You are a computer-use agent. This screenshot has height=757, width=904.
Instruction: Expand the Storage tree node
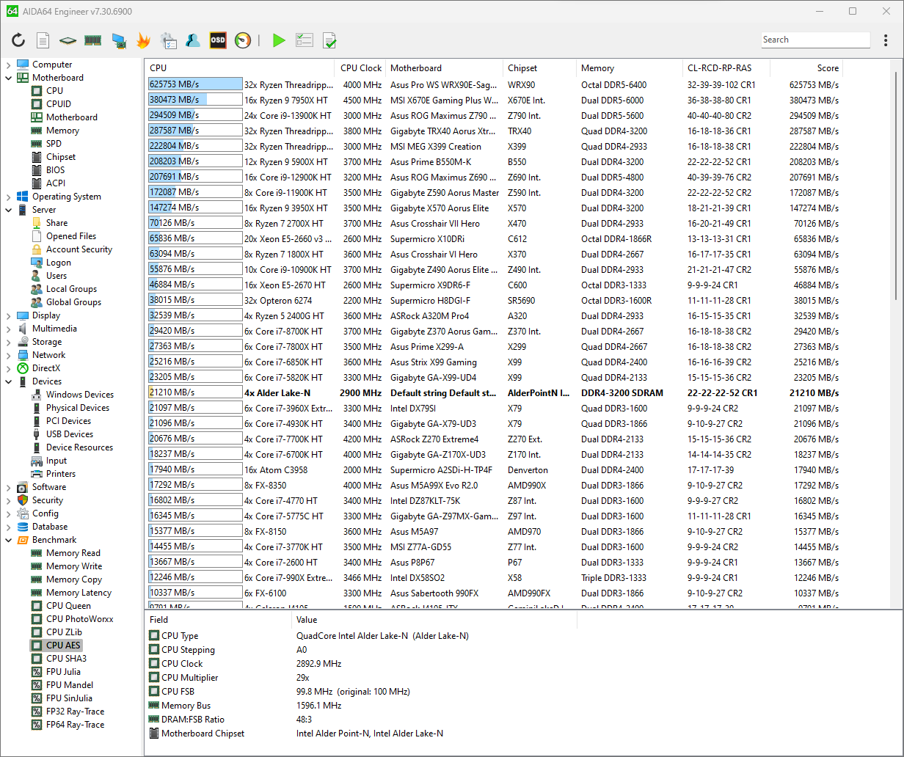9,342
